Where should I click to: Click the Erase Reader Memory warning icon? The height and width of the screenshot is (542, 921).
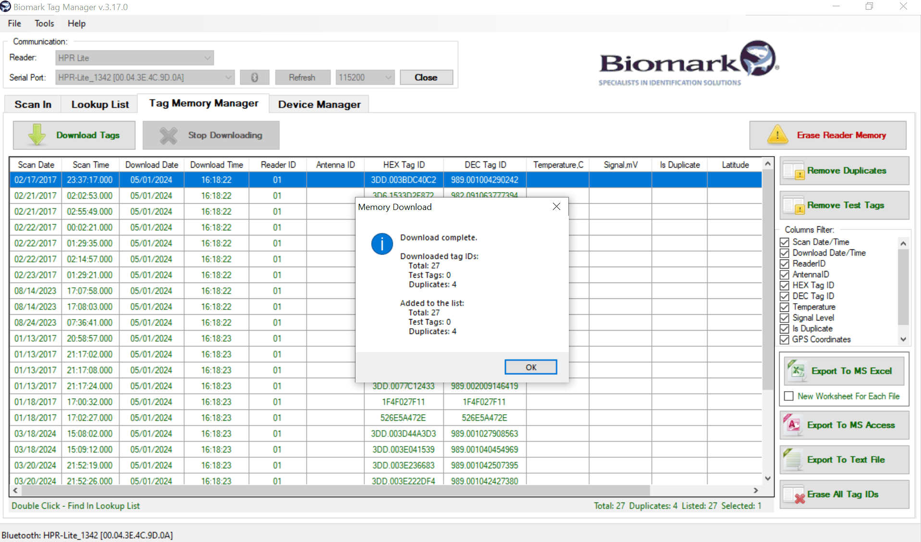778,135
